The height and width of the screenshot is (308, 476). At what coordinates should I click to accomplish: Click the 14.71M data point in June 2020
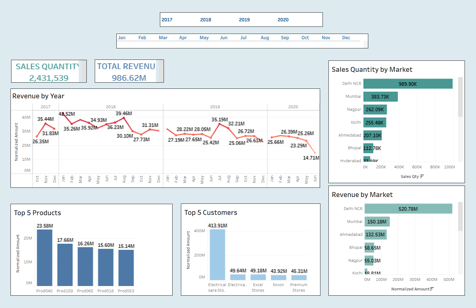pyautogui.click(x=315, y=153)
